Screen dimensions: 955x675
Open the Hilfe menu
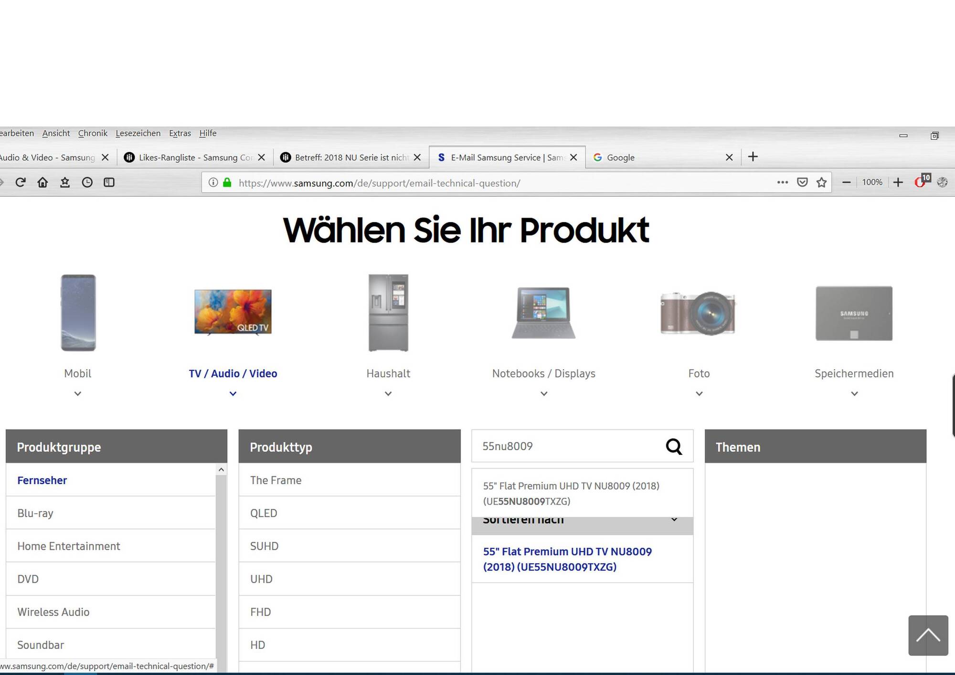coord(208,133)
